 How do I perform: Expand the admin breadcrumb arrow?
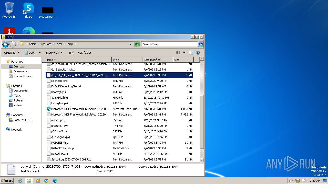pyautogui.click(x=38, y=44)
